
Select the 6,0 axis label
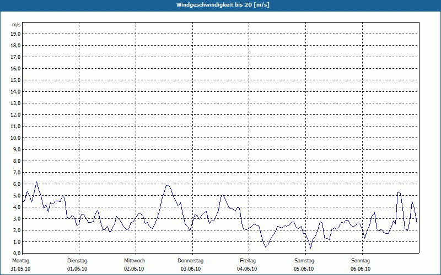(x=17, y=184)
